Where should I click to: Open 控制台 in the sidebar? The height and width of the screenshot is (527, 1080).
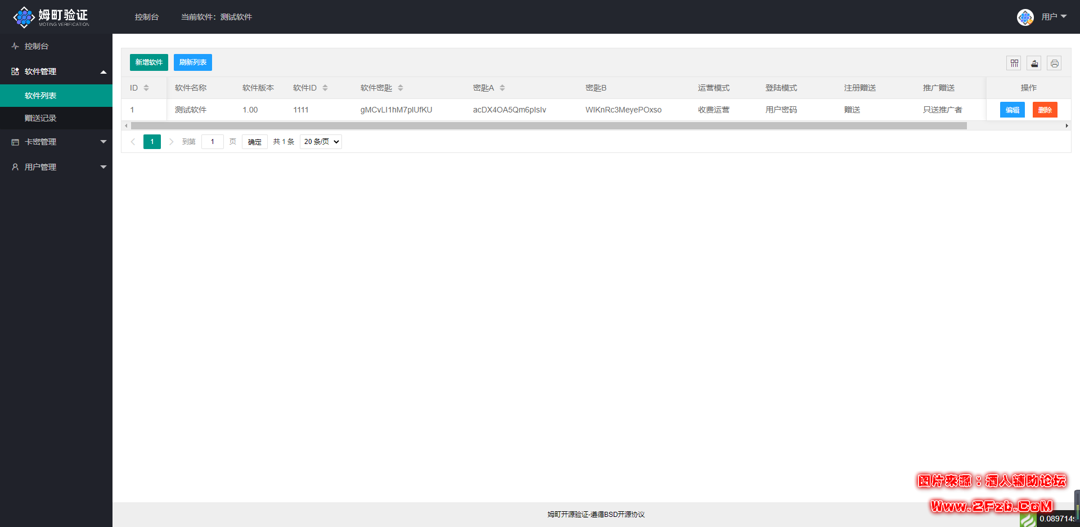56,46
